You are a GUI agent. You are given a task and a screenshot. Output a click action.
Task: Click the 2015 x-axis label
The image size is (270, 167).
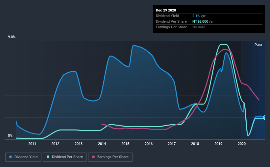[125, 144]
